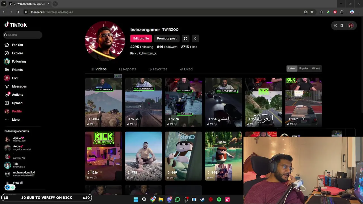Sort videos by Popular
This screenshot has width=363, height=204.
click(304, 69)
